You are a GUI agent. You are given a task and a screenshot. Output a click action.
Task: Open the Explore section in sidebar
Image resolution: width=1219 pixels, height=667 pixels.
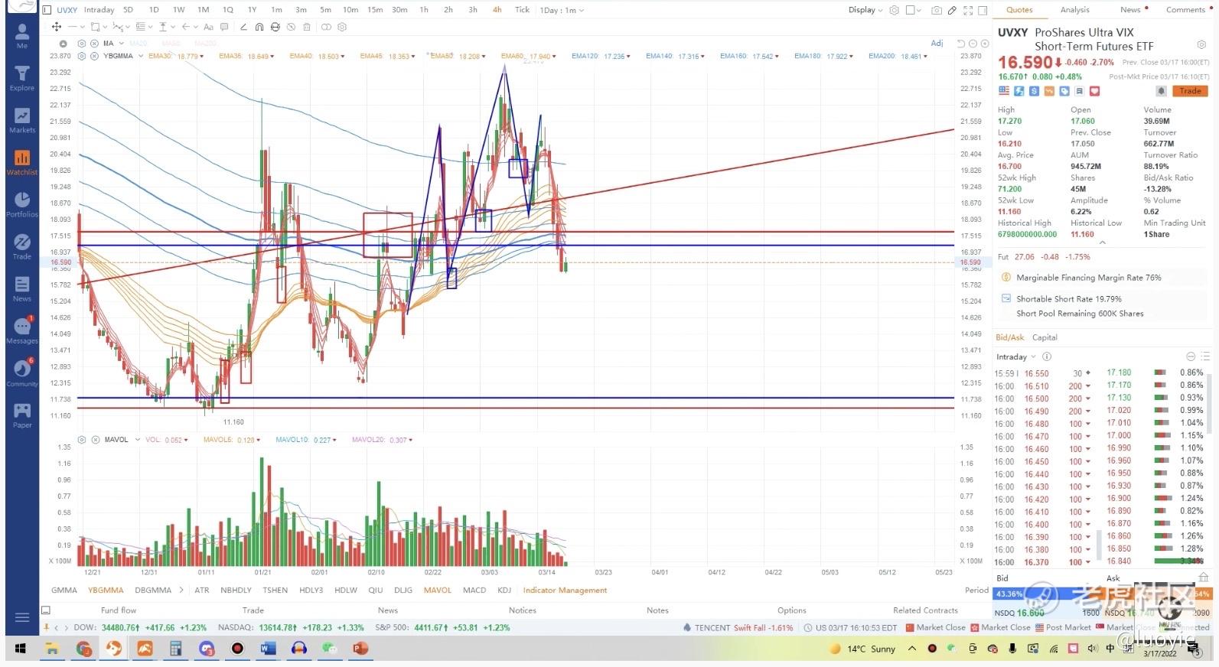pos(22,78)
